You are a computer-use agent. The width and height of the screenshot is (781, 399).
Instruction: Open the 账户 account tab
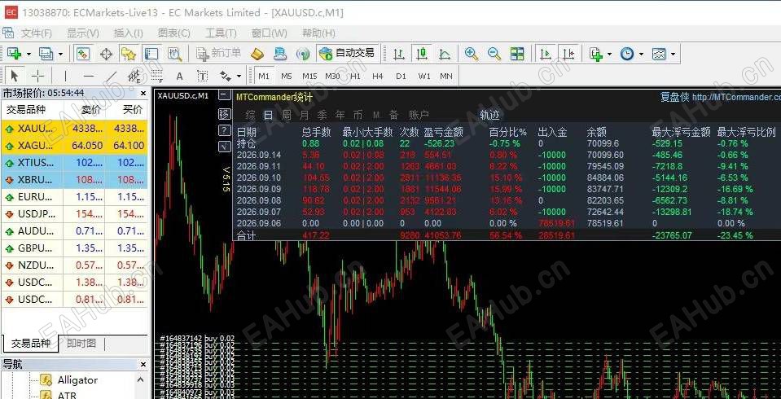pos(419,116)
